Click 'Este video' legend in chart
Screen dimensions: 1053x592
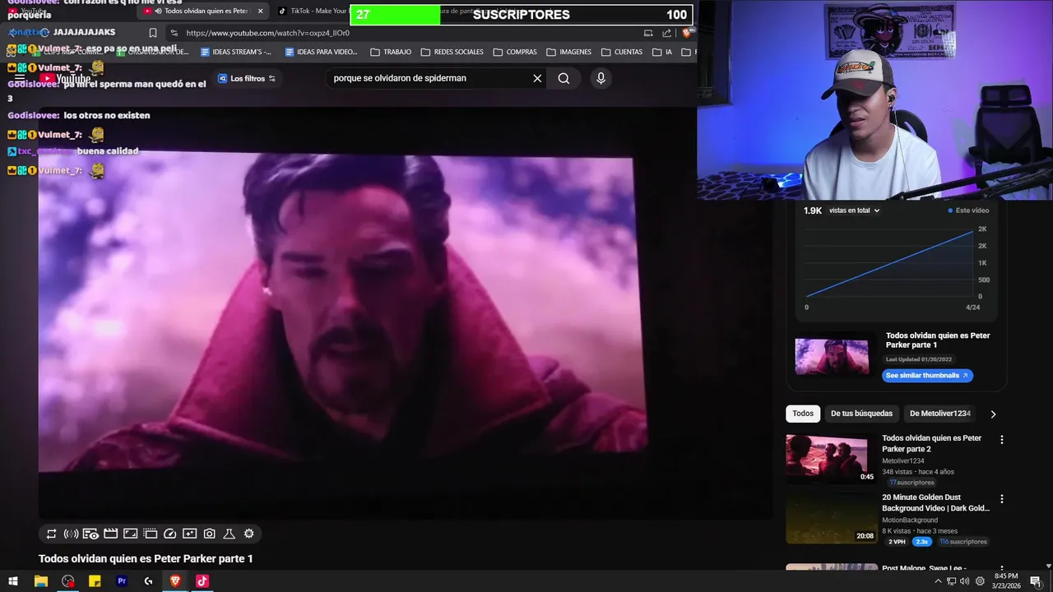tap(968, 210)
